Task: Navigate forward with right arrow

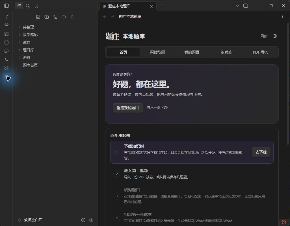Action: pos(112,16)
